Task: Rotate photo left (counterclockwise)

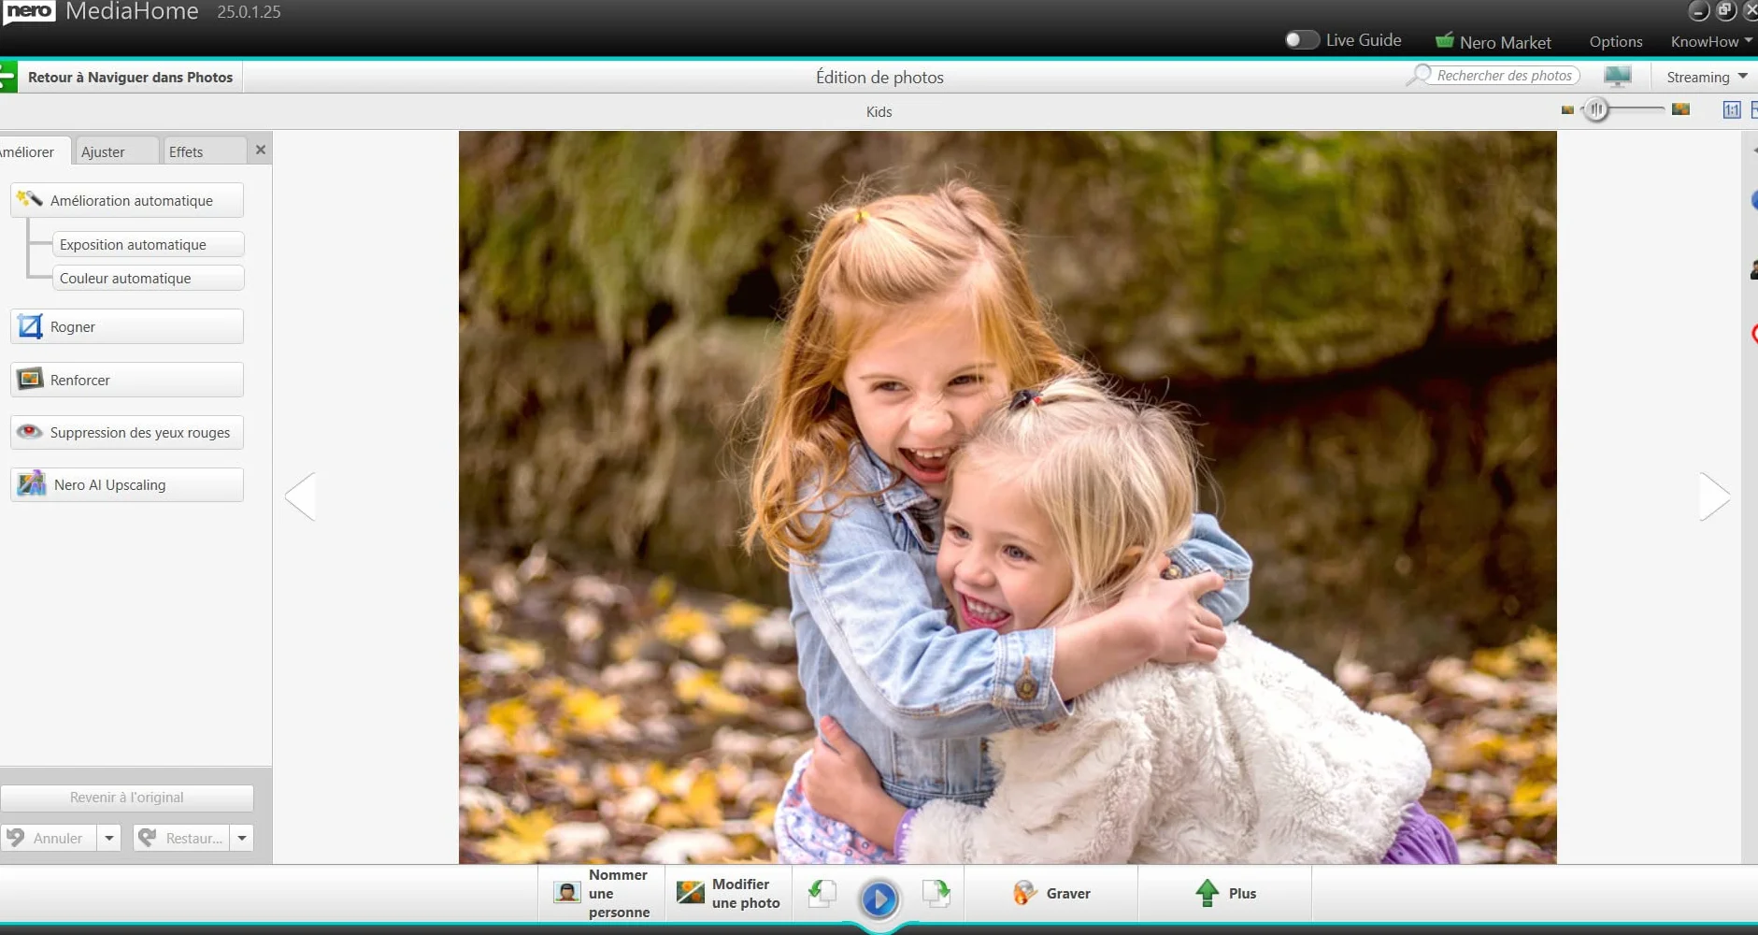Action: pyautogui.click(x=822, y=894)
